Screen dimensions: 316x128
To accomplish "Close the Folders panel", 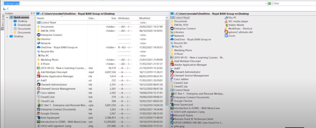I will (x=34, y=14).
